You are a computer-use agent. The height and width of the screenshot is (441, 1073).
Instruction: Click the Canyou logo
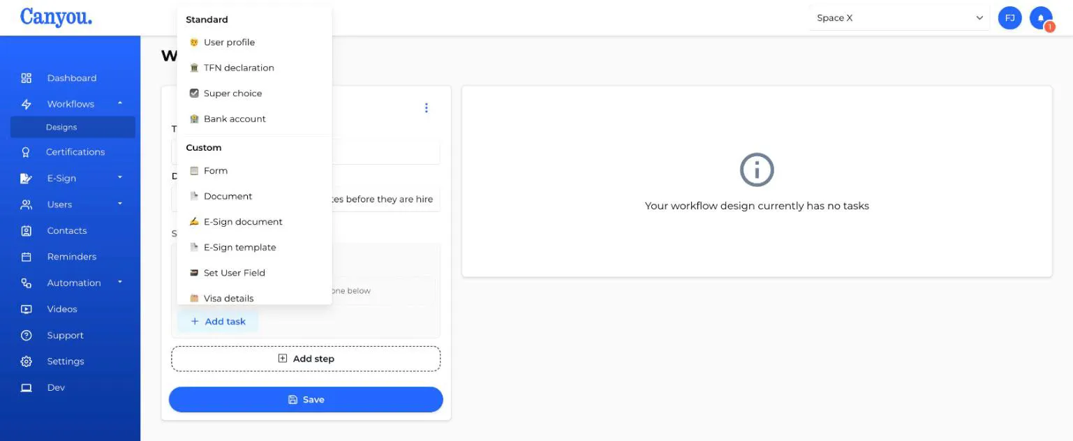(x=56, y=17)
